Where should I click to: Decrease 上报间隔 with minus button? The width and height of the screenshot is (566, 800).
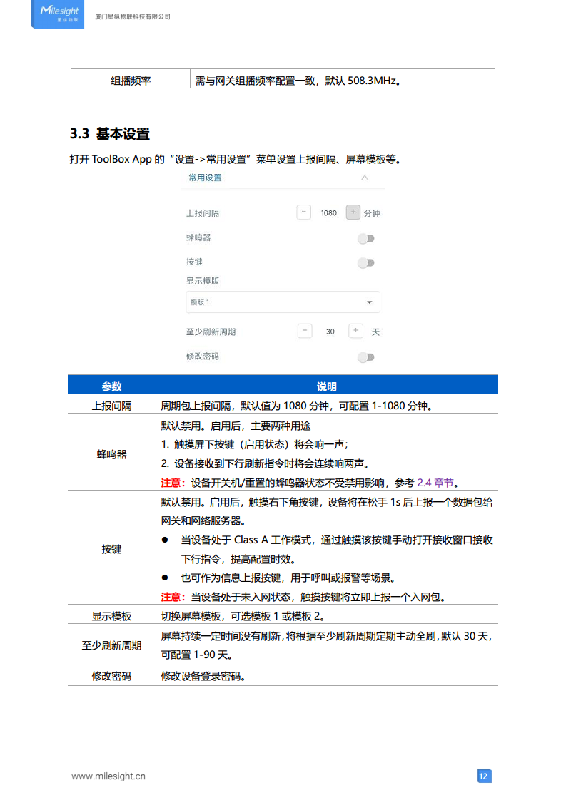pos(303,212)
